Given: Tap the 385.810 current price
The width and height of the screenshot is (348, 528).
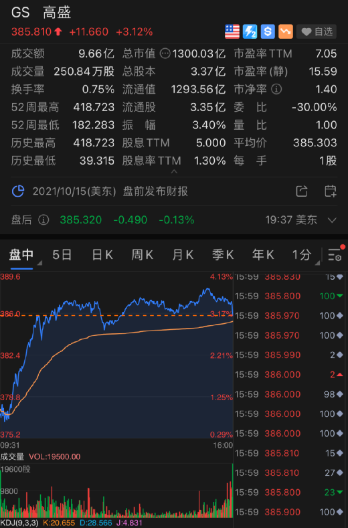Looking at the screenshot, I should tap(31, 32).
